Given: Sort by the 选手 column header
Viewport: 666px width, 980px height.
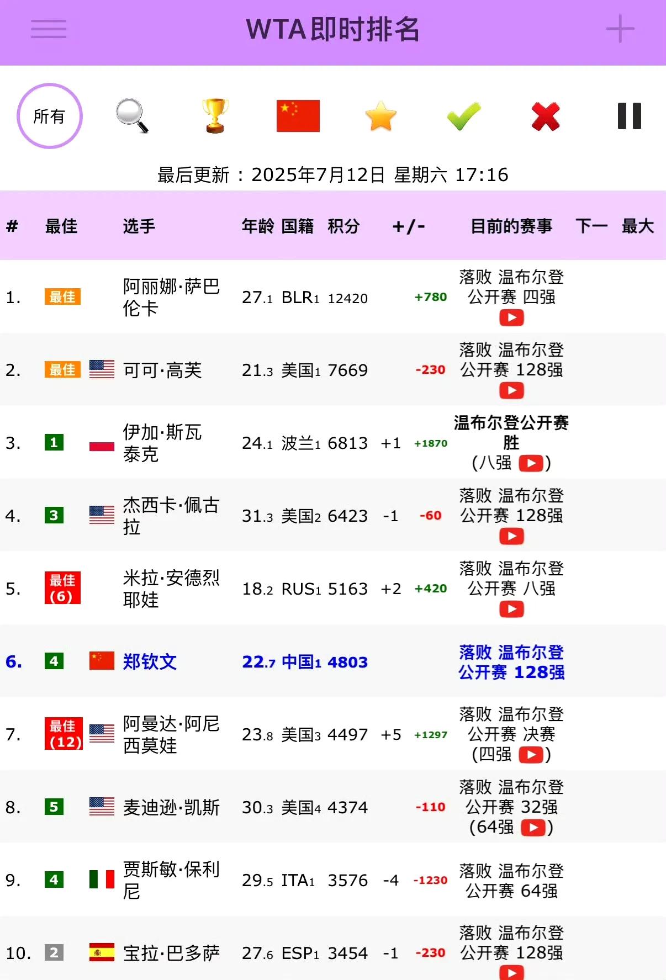Looking at the screenshot, I should pyautogui.click(x=139, y=226).
